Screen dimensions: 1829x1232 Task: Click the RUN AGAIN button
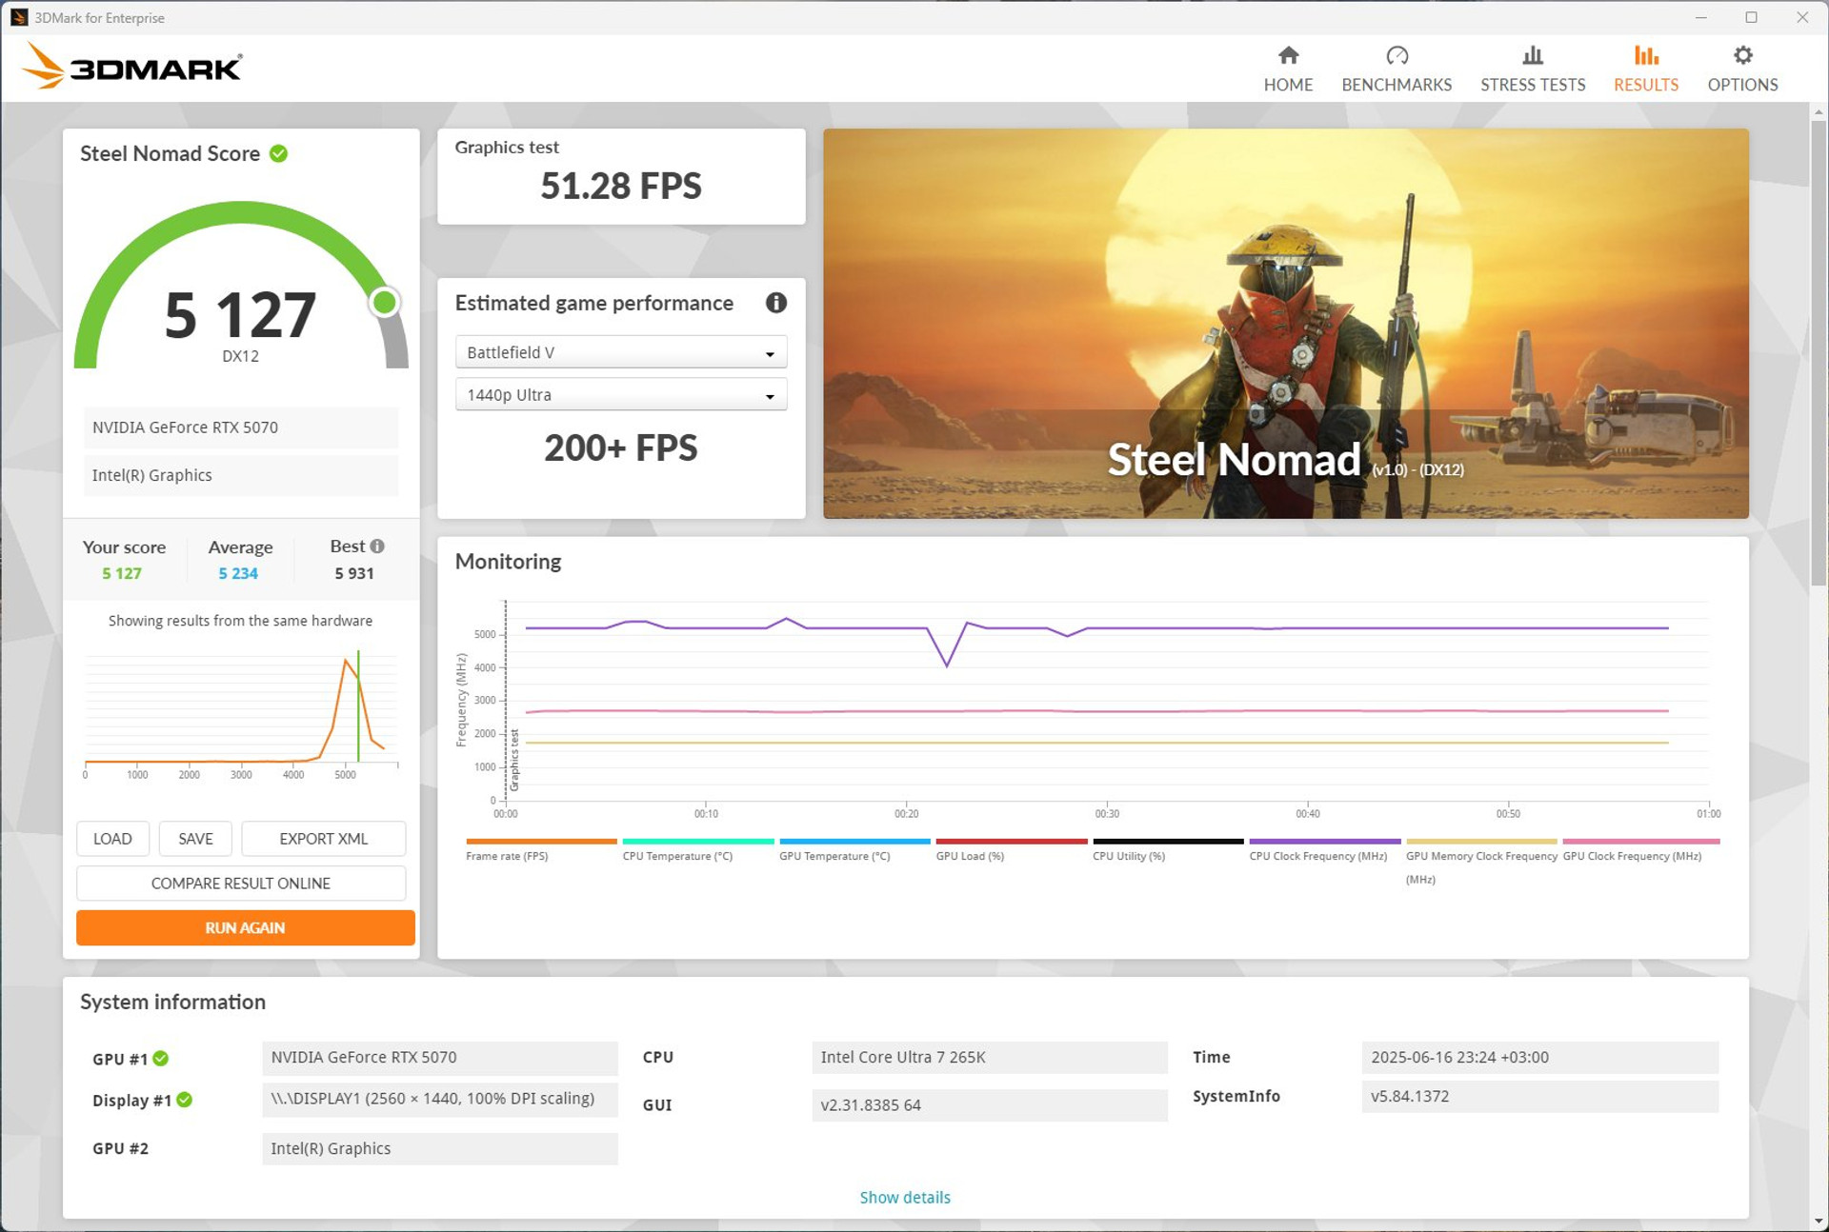pyautogui.click(x=246, y=927)
